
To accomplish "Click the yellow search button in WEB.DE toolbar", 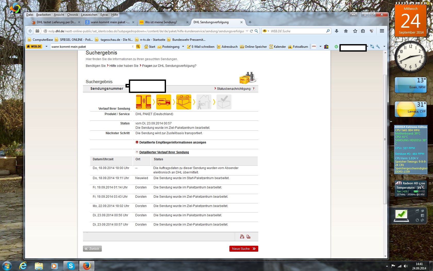I will point(138,46).
